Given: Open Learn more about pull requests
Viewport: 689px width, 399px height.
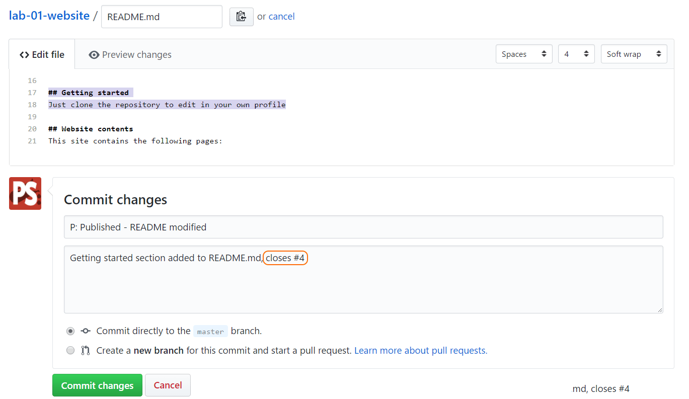Looking at the screenshot, I should tap(421, 351).
